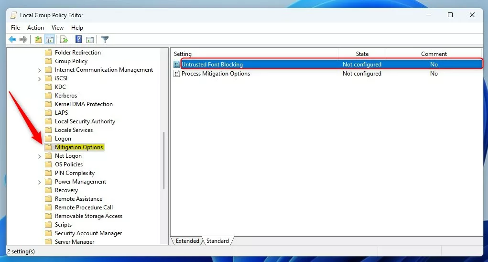Sort by the State column header
The height and width of the screenshot is (262, 488).
[362, 54]
